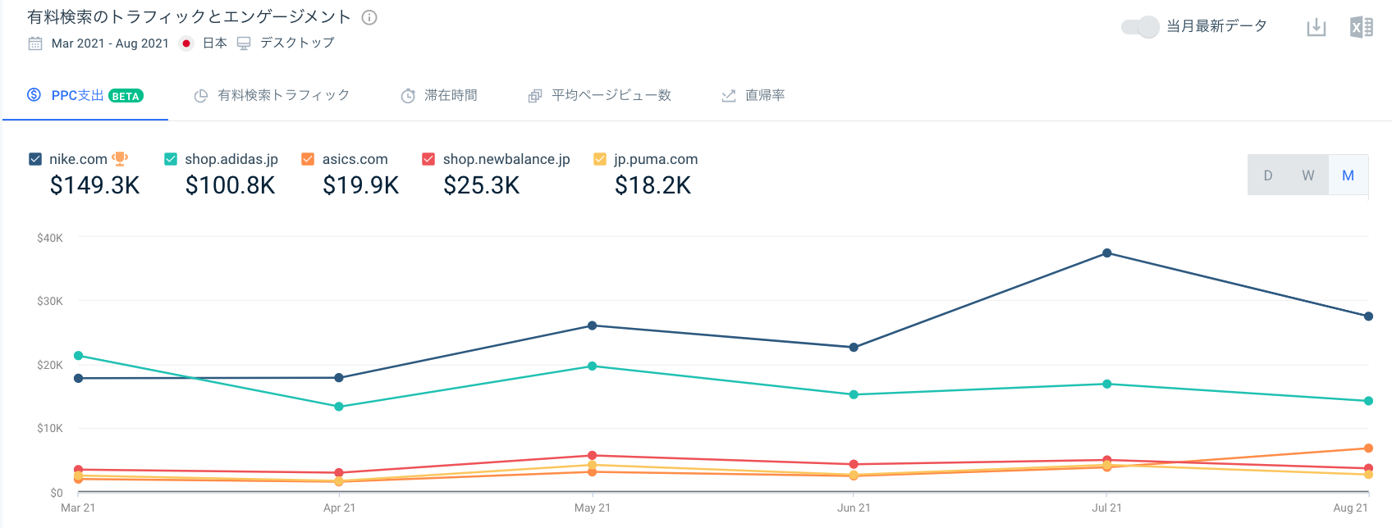
Task: Click the asics.com legend label
Action: (355, 159)
